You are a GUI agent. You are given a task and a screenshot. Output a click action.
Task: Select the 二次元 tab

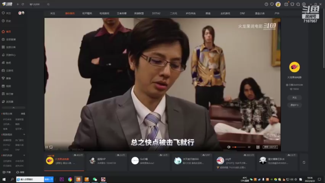pos(173,13)
